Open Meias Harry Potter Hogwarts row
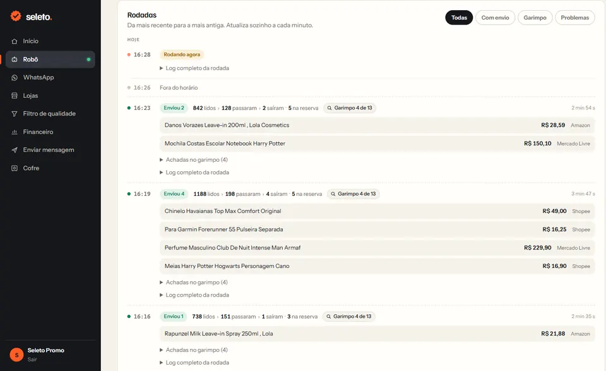Screen dimensions: 606x371 [x=377, y=266]
